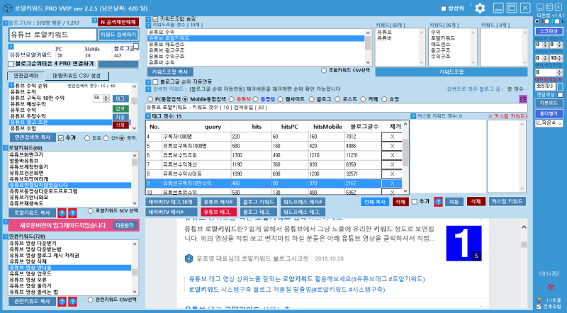
Task: Click the first red help icon next to 로얄키워드 복사
Action: click(x=62, y=213)
